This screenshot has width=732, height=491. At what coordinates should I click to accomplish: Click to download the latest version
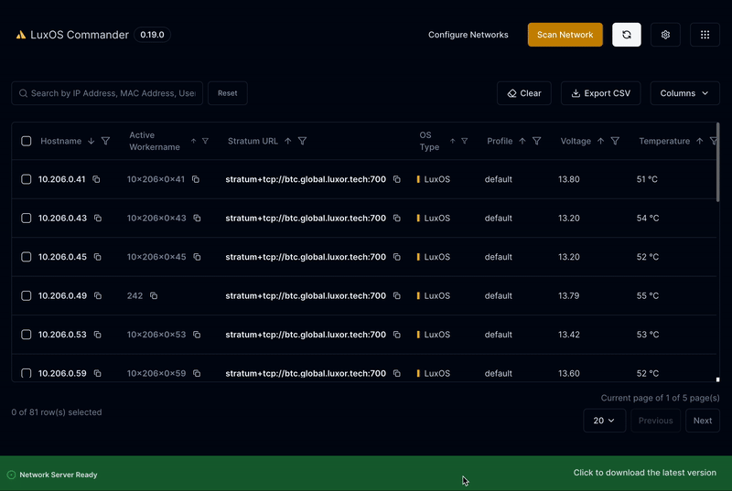click(x=645, y=473)
